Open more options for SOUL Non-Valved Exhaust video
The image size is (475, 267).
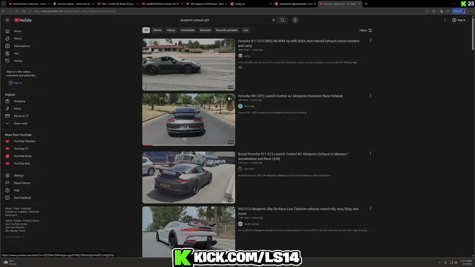coord(370,40)
